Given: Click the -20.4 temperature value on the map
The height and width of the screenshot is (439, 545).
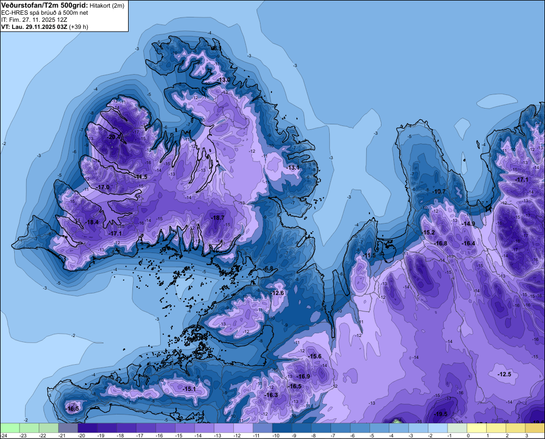Looking at the screenshot, I should (114, 137).
